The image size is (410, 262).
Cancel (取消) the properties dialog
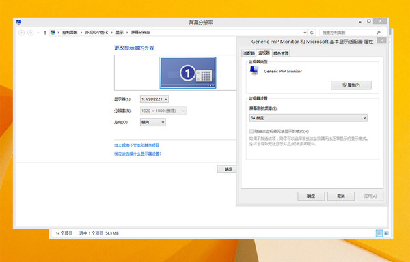341,196
